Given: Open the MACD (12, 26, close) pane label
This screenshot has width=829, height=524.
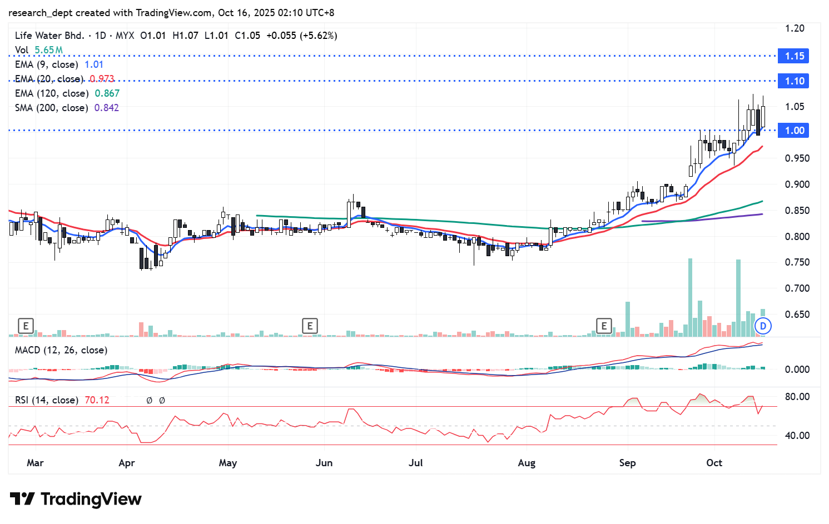Looking at the screenshot, I should click(61, 350).
